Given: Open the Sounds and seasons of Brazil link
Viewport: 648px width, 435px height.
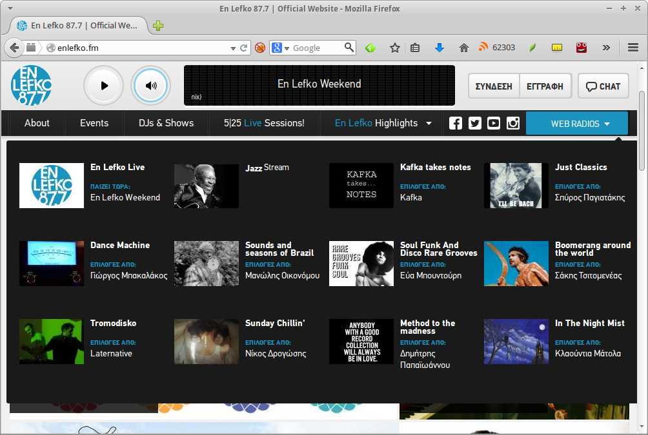Looking at the screenshot, I should pyautogui.click(x=279, y=249).
